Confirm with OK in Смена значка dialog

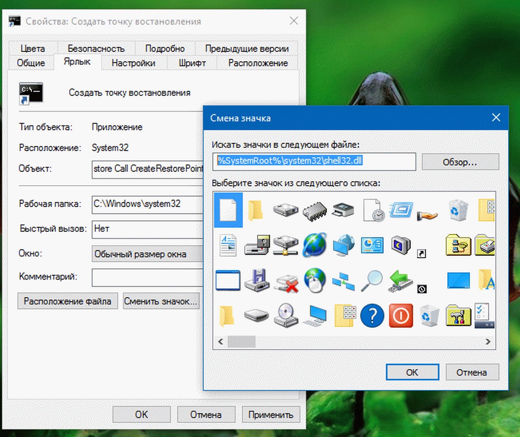tap(412, 372)
